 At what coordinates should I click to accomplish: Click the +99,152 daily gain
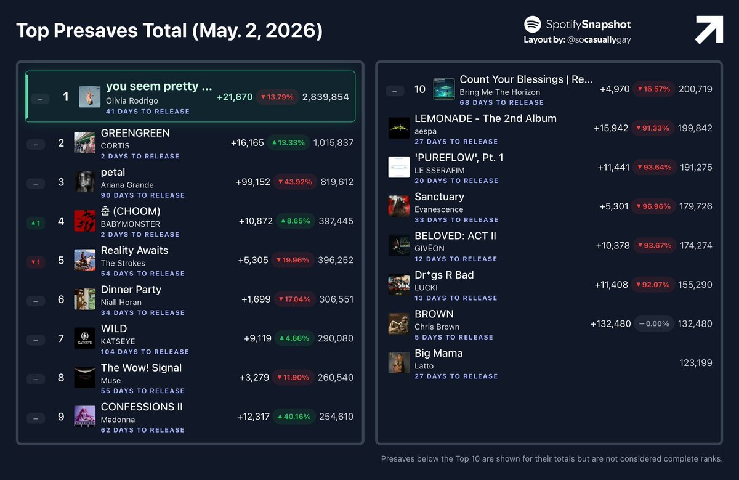(x=253, y=182)
